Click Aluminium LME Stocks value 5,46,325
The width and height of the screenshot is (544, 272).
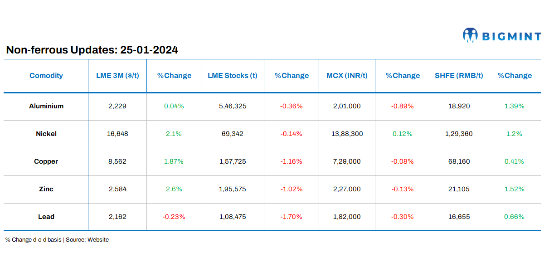pos(233,106)
